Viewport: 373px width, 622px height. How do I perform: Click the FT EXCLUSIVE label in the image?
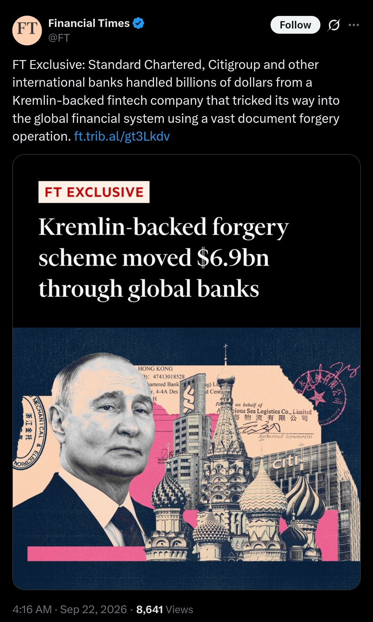point(94,192)
